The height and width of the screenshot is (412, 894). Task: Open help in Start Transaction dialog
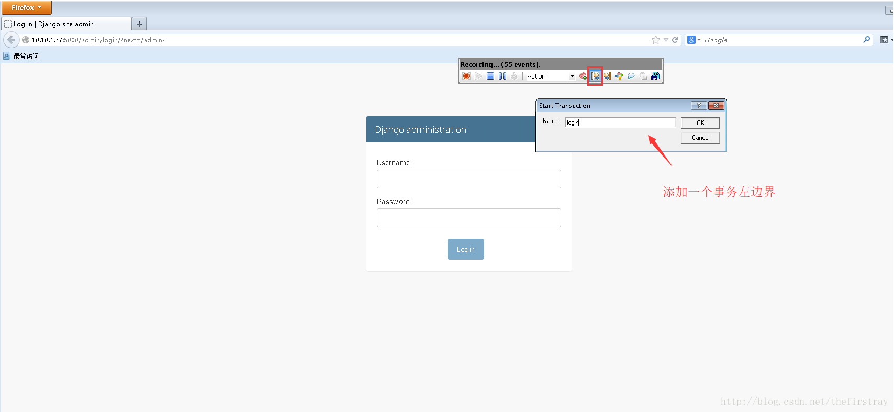click(699, 105)
